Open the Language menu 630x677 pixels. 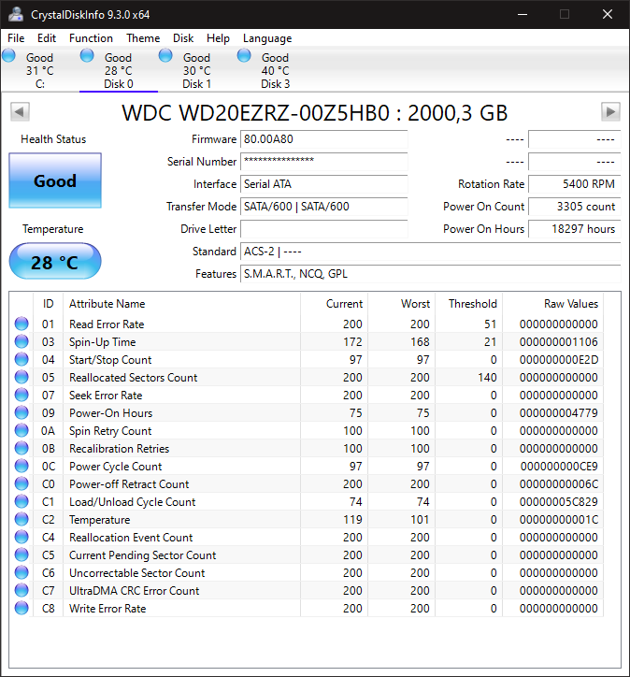[267, 38]
